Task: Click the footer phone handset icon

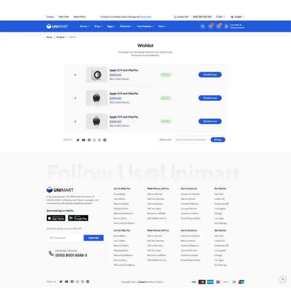Action: [x=51, y=253]
